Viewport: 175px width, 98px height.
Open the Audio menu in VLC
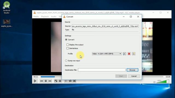click(54, 17)
